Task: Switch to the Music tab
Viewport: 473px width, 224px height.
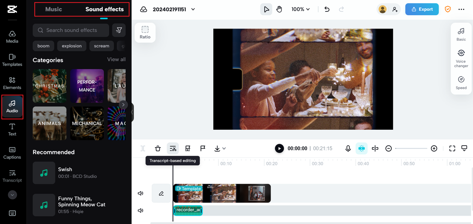Action: [x=54, y=9]
